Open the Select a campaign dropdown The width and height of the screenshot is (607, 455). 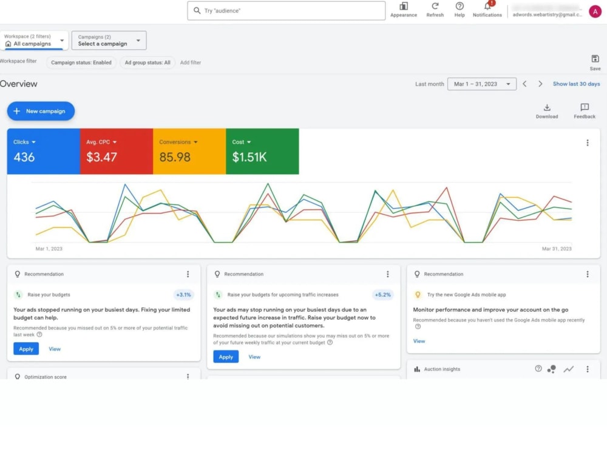coord(109,40)
